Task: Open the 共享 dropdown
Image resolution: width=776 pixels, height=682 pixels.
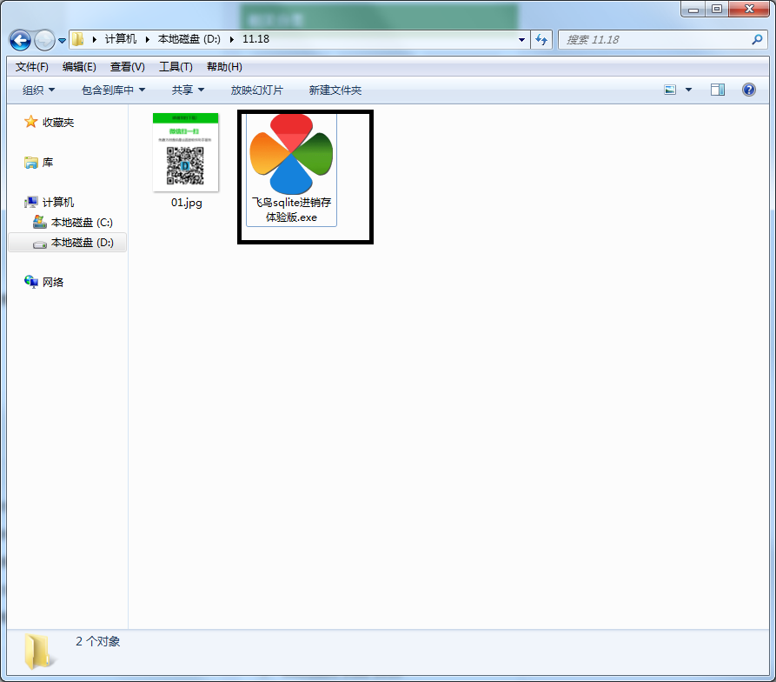Action: tap(188, 90)
